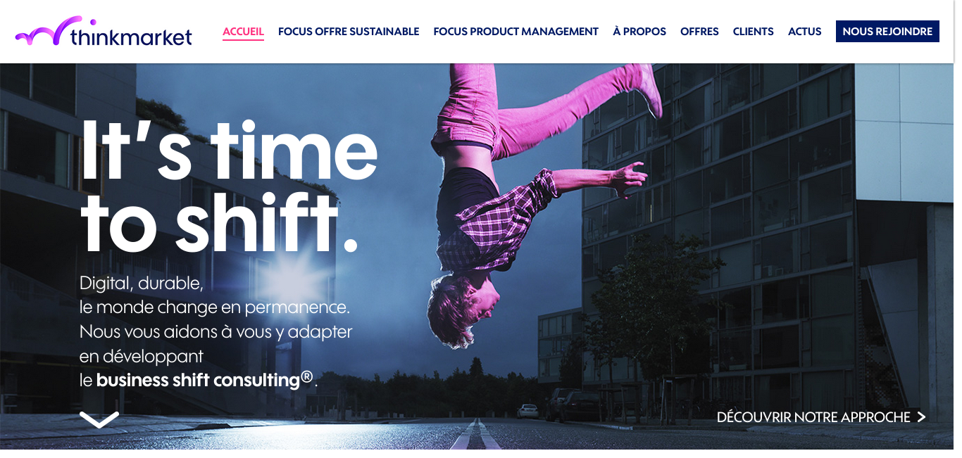Click the parked white car in background
The width and height of the screenshot is (962, 458).
[527, 410]
